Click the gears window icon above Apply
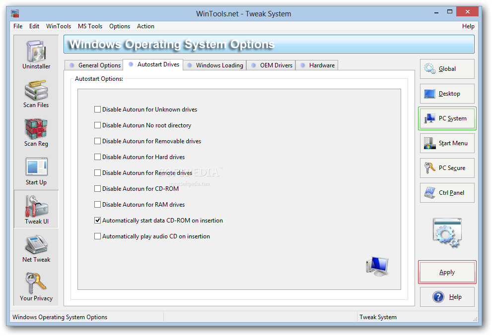 [447, 233]
